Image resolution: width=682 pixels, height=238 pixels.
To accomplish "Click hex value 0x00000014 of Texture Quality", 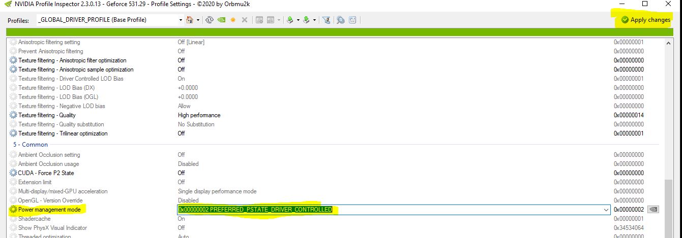I will pyautogui.click(x=629, y=115).
